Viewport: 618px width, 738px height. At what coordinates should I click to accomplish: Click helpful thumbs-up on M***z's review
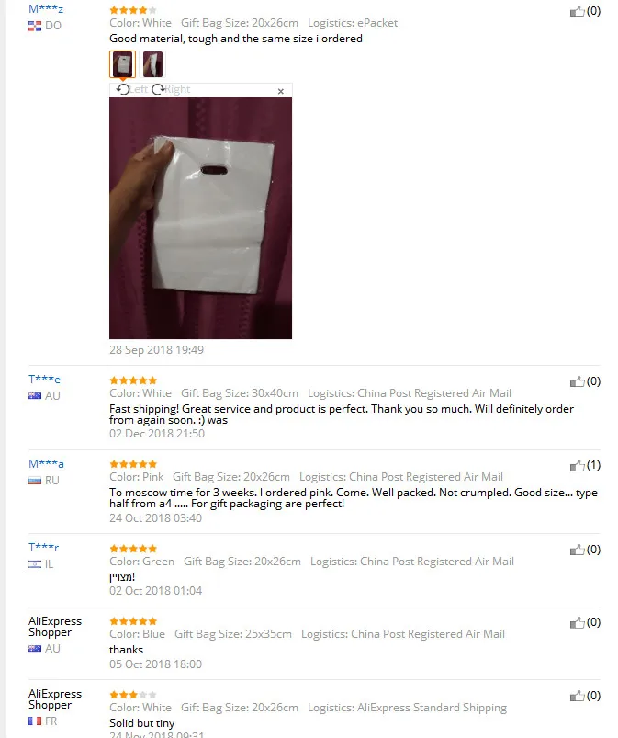tap(577, 11)
